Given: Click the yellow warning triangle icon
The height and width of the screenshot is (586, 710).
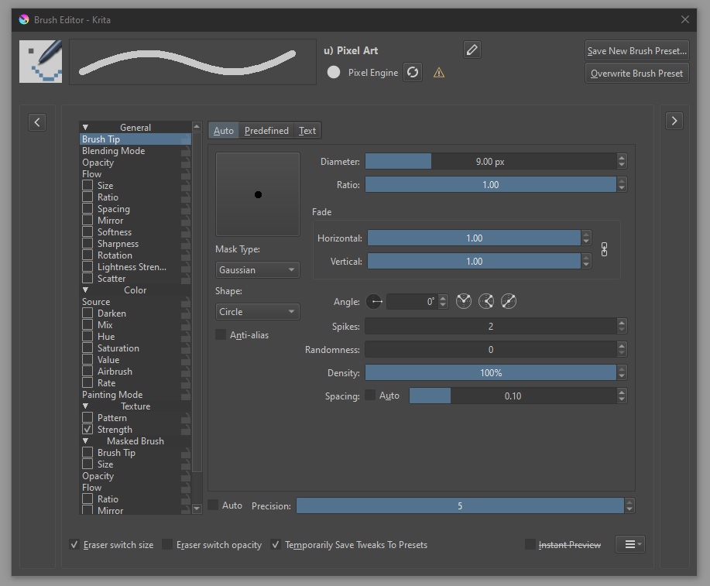Looking at the screenshot, I should (x=439, y=73).
